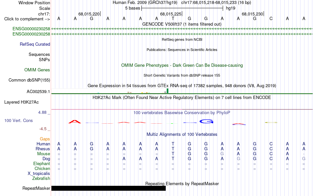Viewport: 313px width, 196px height.
Task: Select the Chicken species label
Action: 42,168
